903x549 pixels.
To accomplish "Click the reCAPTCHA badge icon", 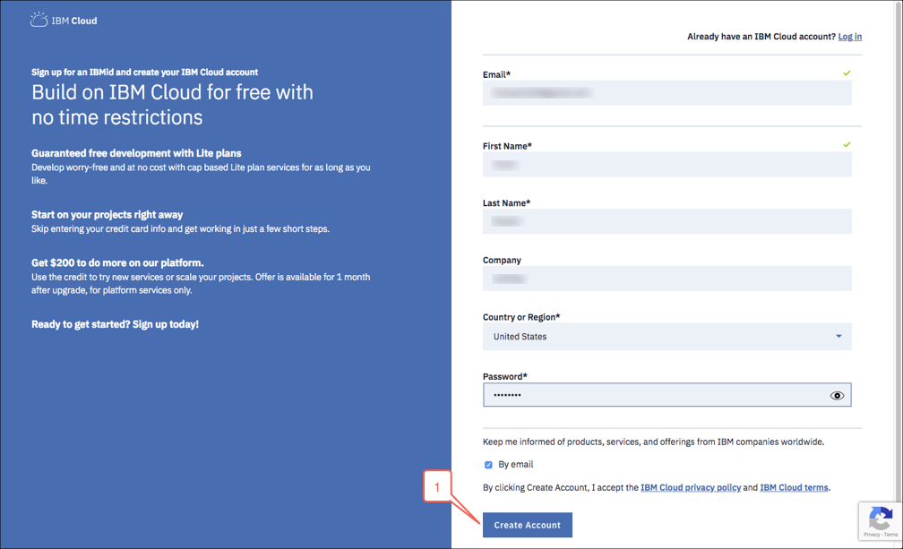I will click(880, 518).
